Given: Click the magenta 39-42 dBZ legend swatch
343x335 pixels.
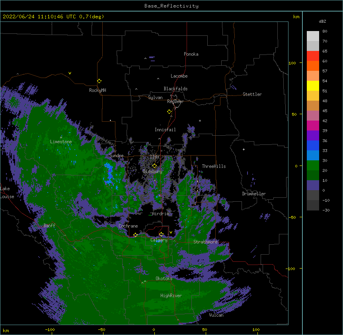Looking at the screenshot, I should point(313,125).
